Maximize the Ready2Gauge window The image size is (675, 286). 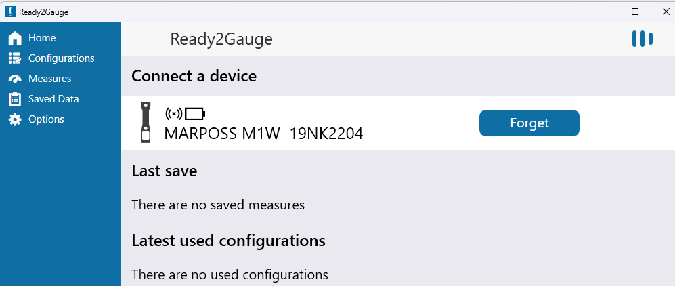click(635, 12)
